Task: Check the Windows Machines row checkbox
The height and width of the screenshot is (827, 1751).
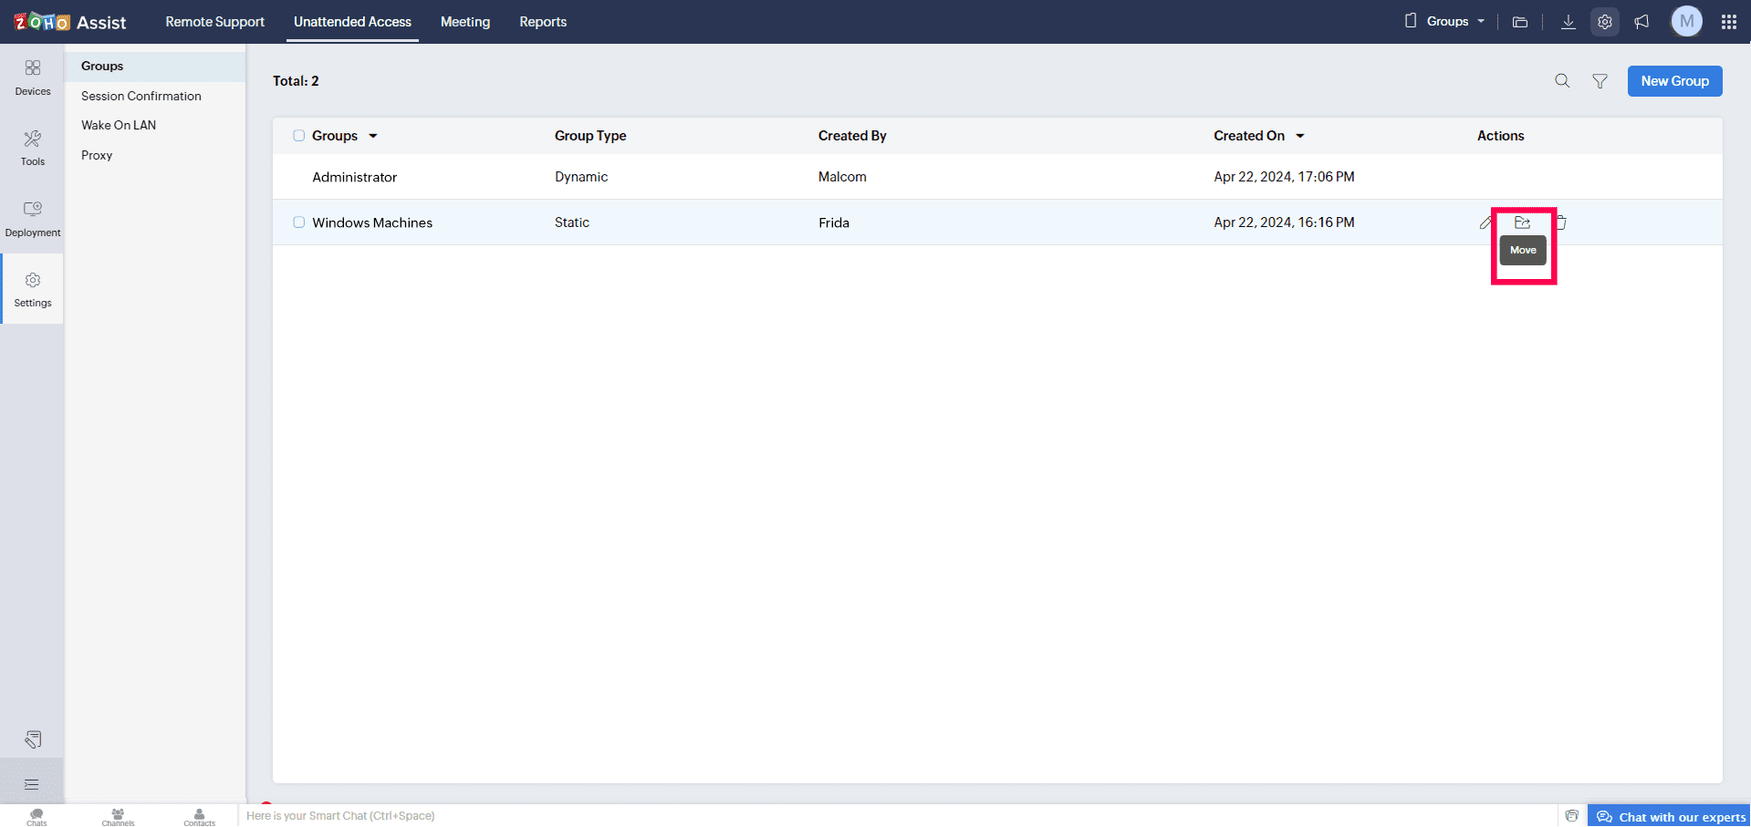Action: pos(298,222)
